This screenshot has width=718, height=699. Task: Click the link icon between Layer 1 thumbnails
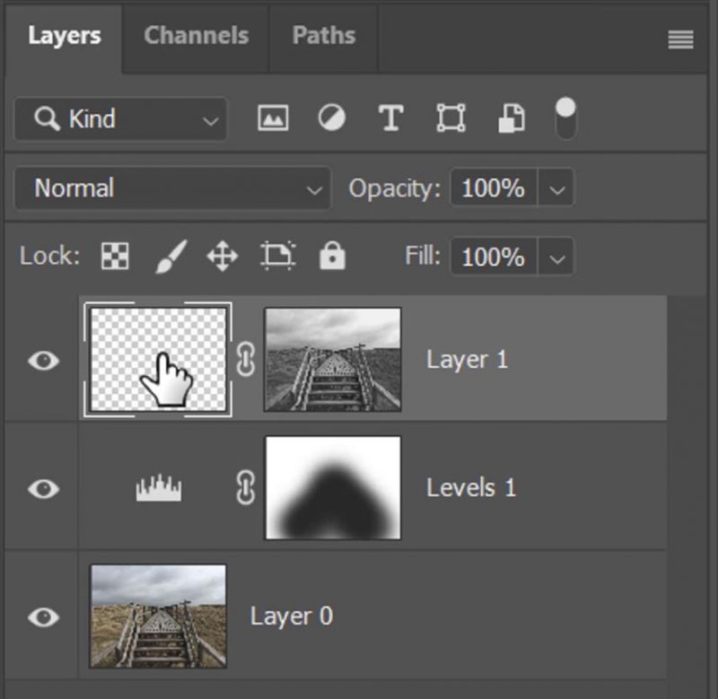click(x=244, y=359)
